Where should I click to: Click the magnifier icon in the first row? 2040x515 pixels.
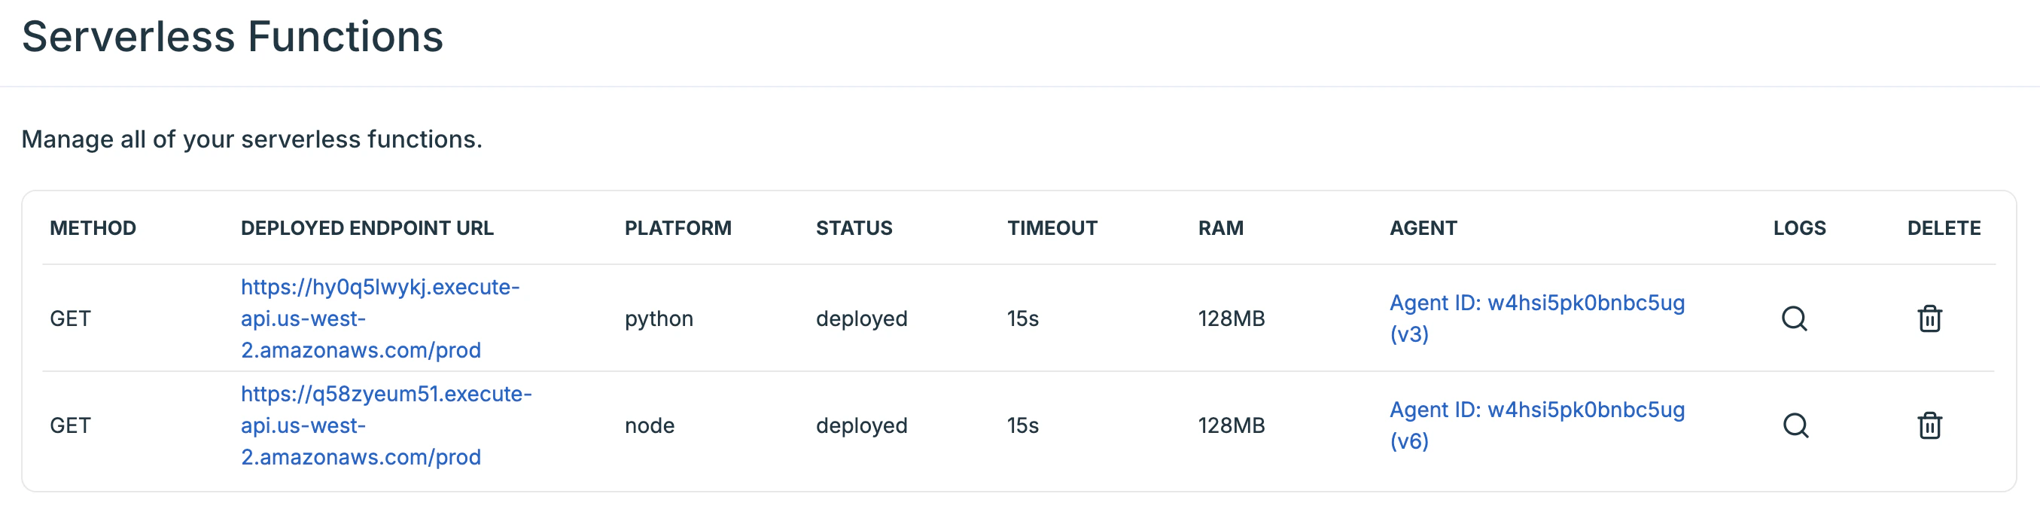point(1795,319)
